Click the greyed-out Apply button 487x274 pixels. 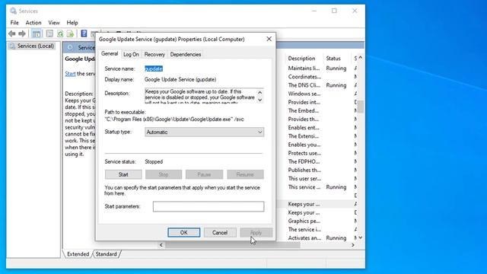[256, 232]
